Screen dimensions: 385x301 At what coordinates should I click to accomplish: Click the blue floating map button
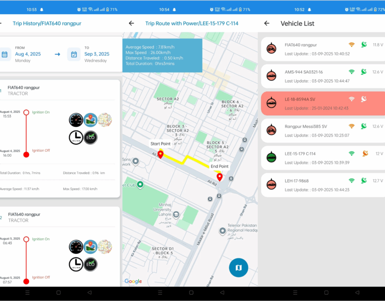pyautogui.click(x=238, y=267)
